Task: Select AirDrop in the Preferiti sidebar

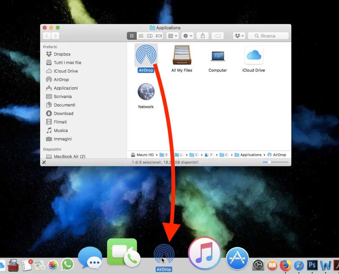Action: pyautogui.click(x=60, y=79)
